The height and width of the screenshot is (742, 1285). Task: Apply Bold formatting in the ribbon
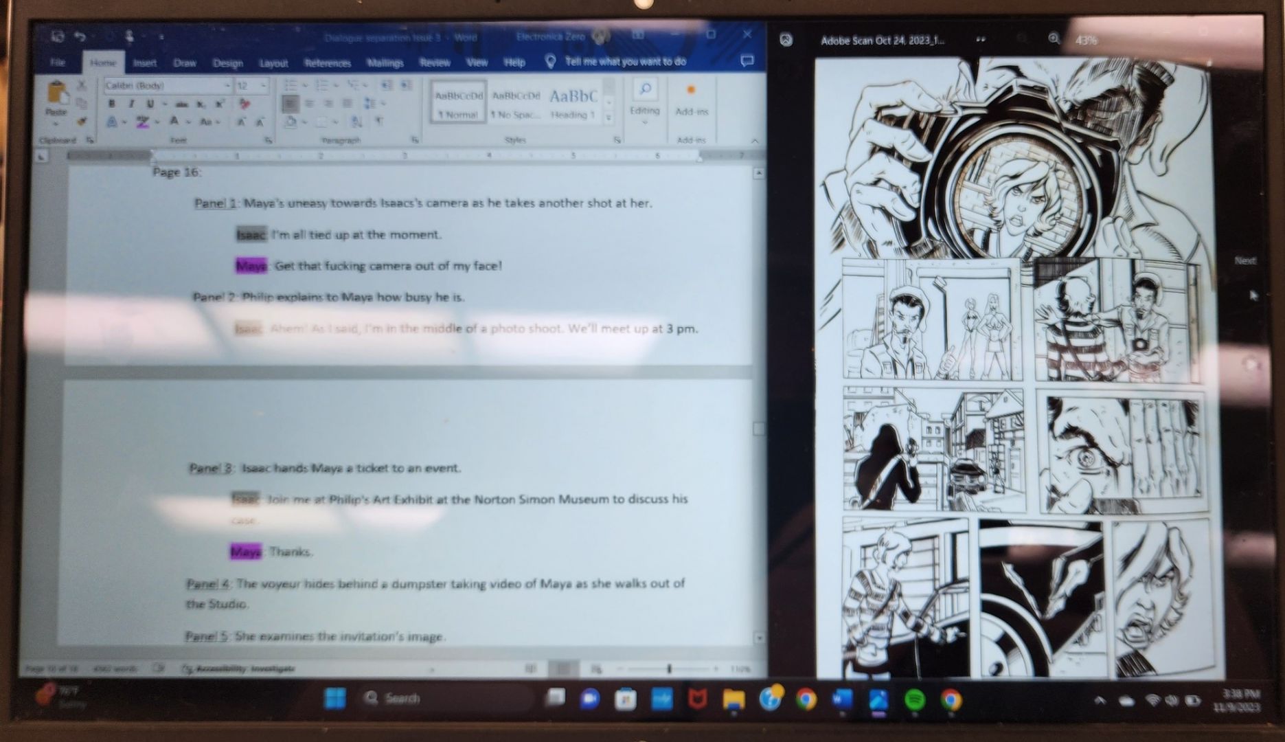point(112,104)
